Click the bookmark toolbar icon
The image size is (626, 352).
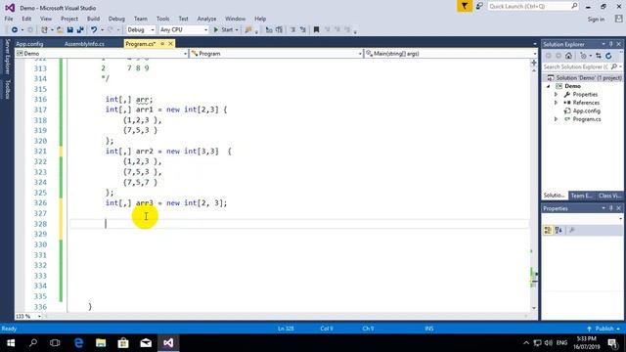click(316, 29)
